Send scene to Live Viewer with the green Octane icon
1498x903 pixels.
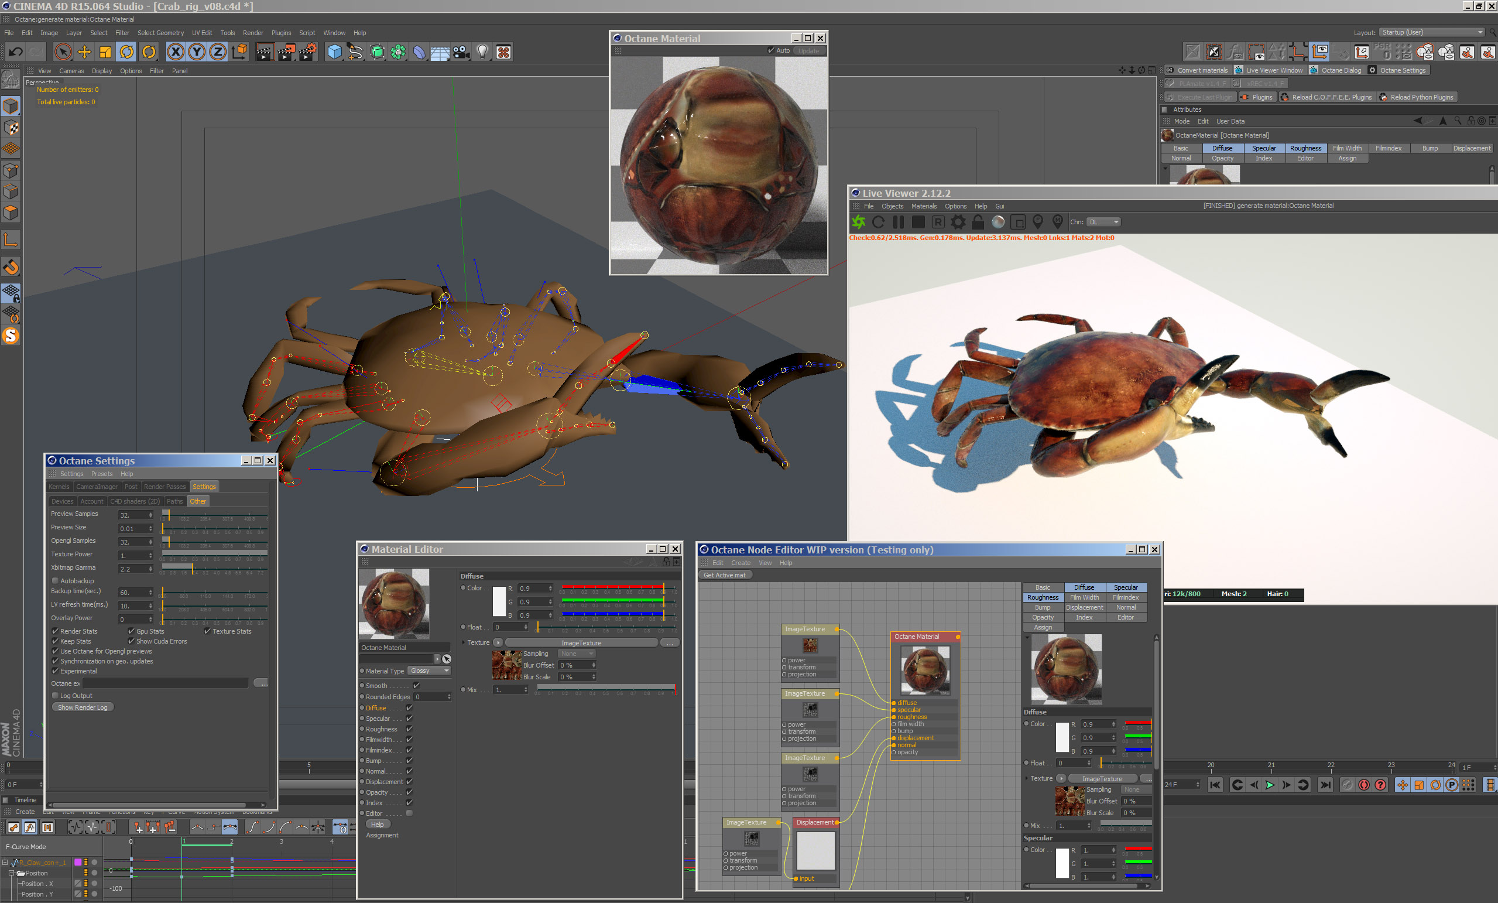pyautogui.click(x=858, y=223)
